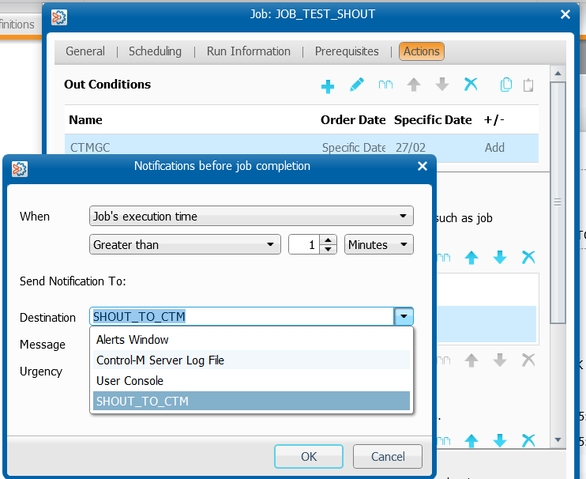Move Out Condition up with gray arrow
This screenshot has width=586, height=479.
(414, 85)
